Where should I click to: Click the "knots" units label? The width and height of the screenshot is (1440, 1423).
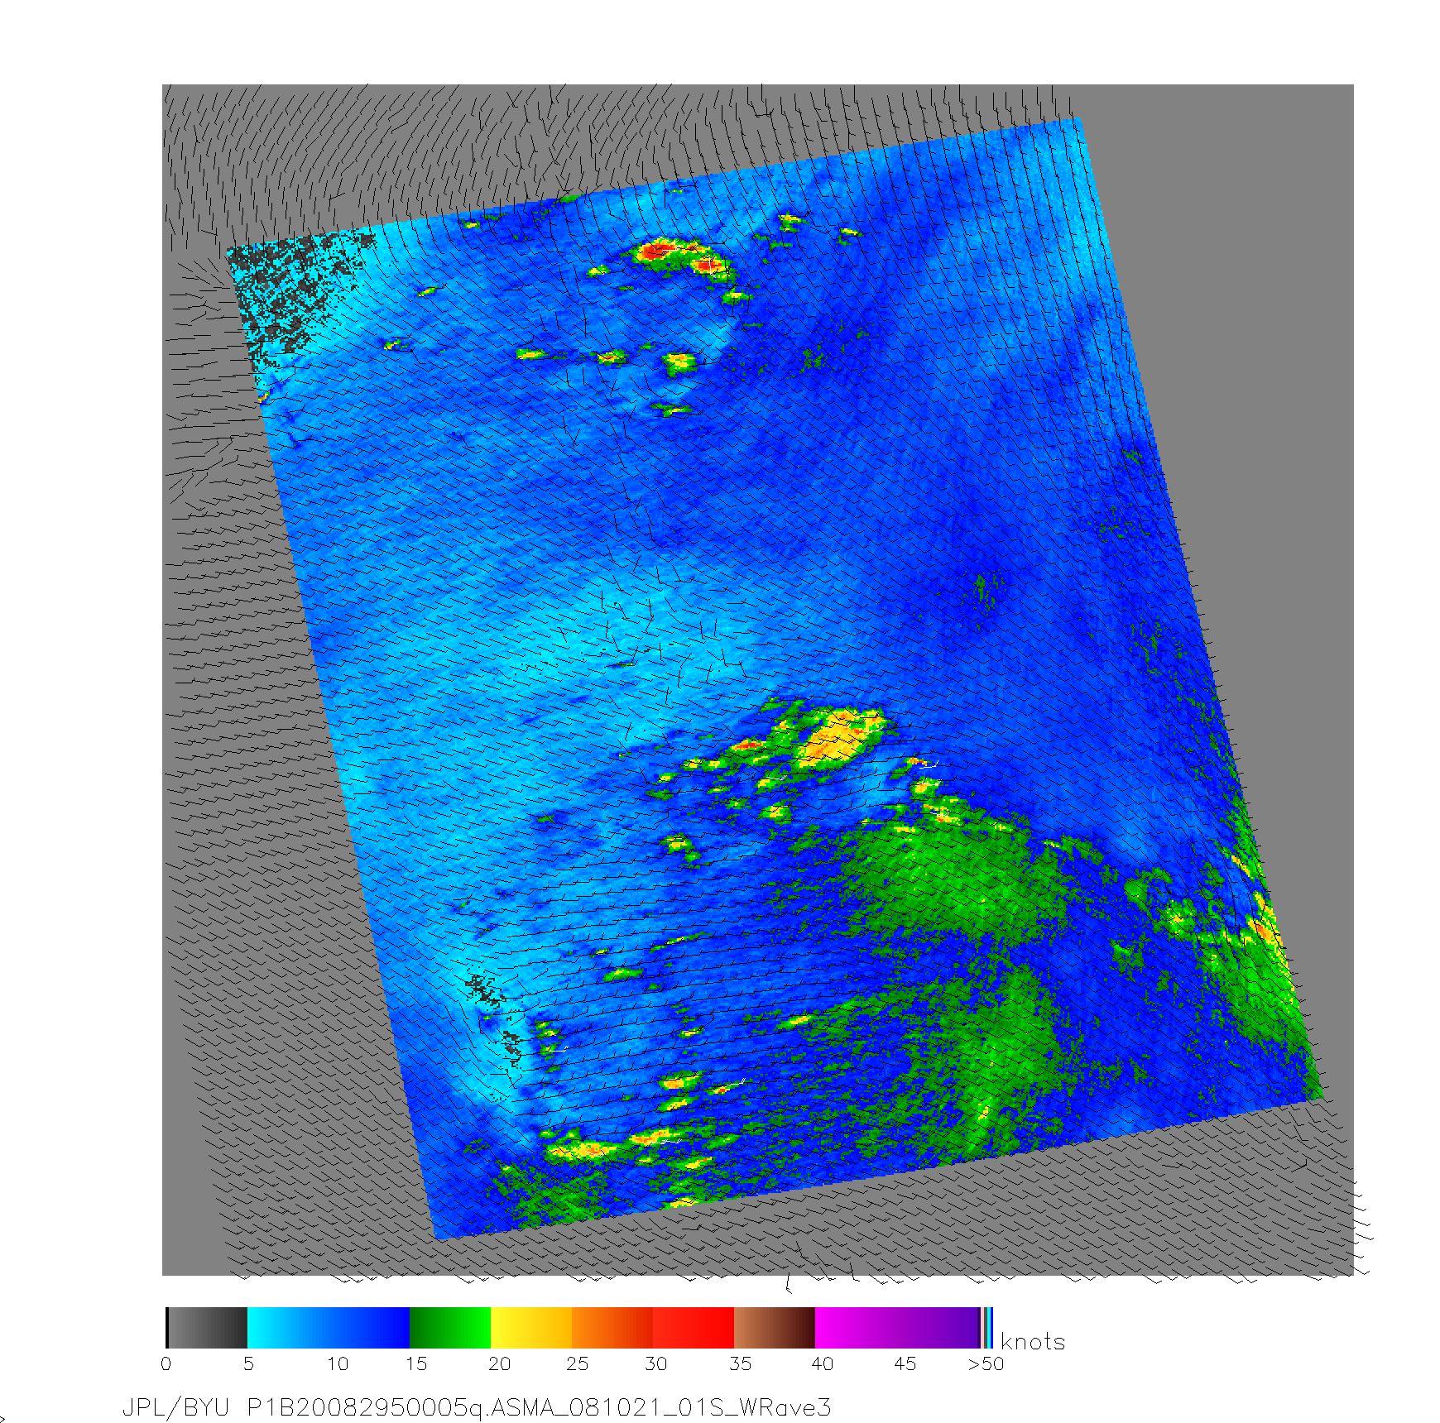(x=1033, y=1342)
